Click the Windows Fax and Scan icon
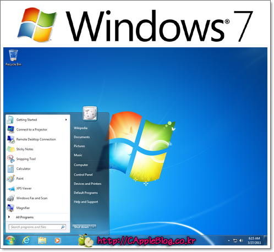Screen dimensions: 274x252 tap(10, 198)
